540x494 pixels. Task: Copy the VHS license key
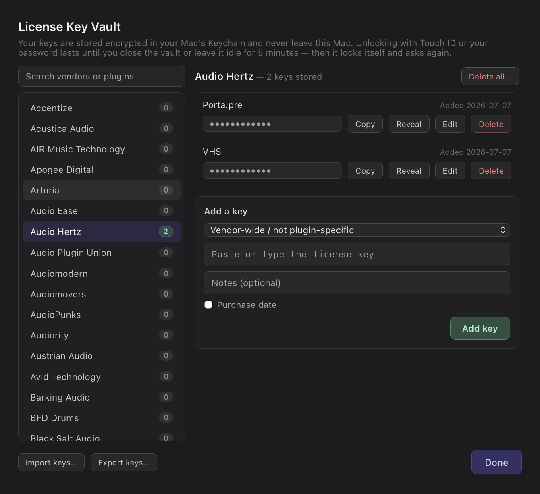coord(365,170)
